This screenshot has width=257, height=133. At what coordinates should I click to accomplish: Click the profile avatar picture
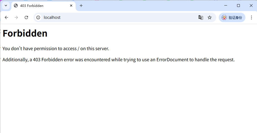224,17
